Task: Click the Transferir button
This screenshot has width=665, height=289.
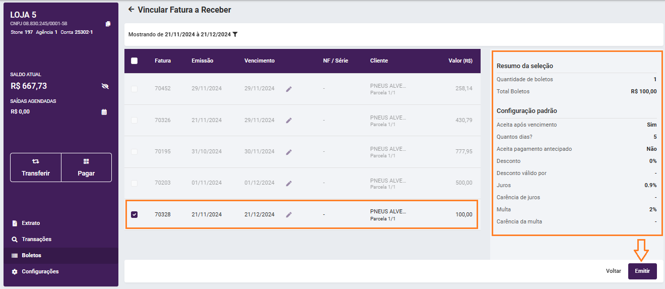Action: click(x=36, y=167)
